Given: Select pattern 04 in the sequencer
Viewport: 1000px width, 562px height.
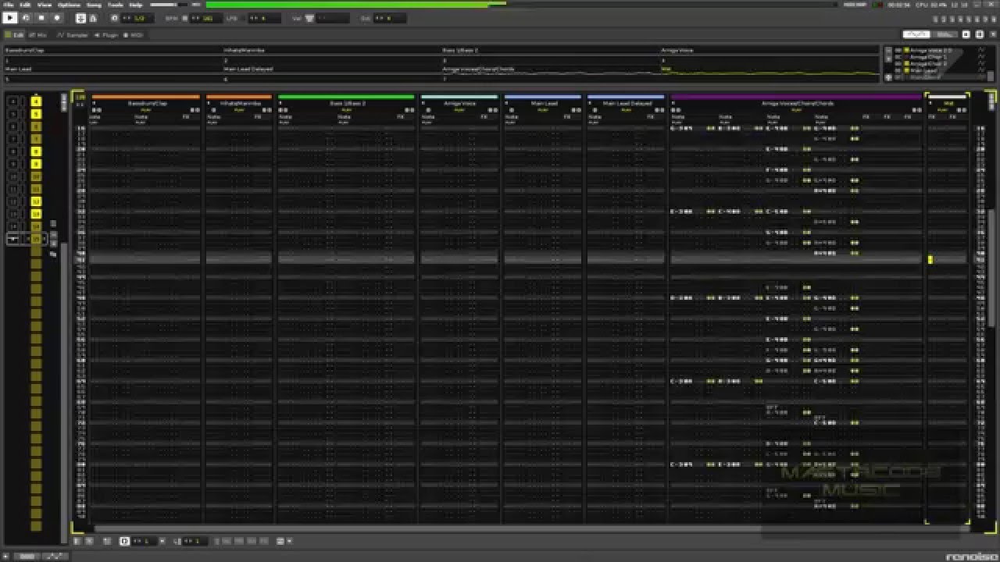Looking at the screenshot, I should point(36,101).
